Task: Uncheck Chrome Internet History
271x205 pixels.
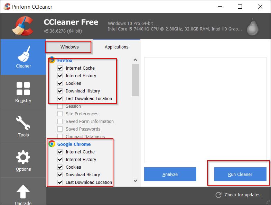Action: [60, 159]
